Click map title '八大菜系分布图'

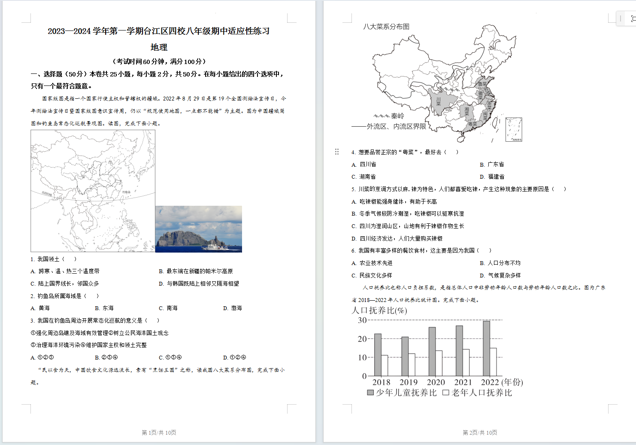386,27
